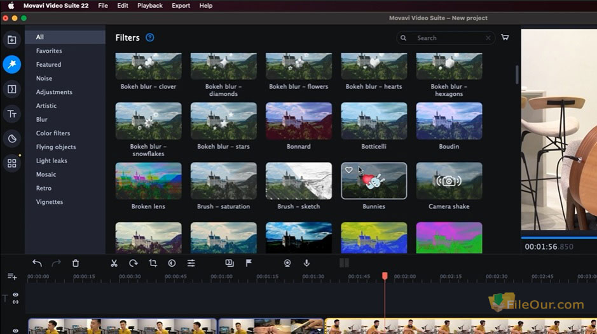Add a marker with the flag icon

click(x=249, y=263)
